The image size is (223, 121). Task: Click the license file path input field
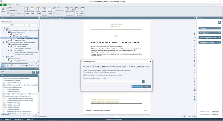(x=112, y=81)
